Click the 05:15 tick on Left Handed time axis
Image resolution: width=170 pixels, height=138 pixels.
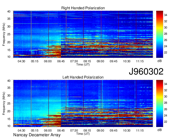pos(35,130)
